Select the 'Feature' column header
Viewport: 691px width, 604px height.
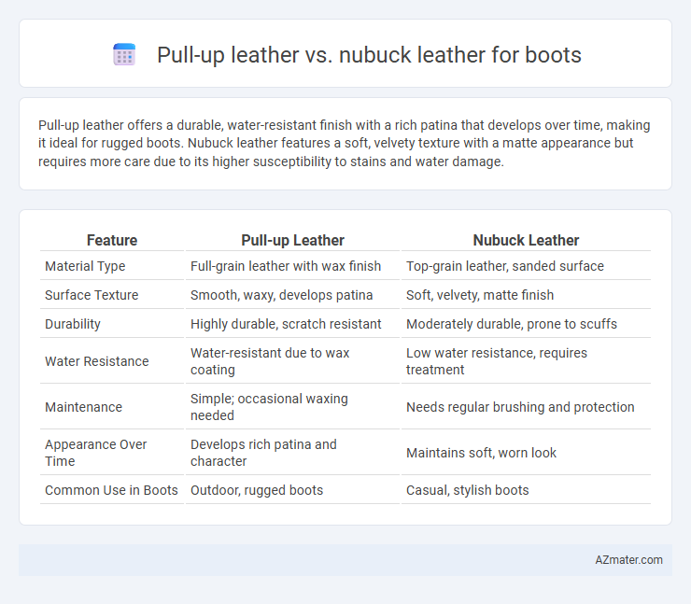[x=112, y=240]
